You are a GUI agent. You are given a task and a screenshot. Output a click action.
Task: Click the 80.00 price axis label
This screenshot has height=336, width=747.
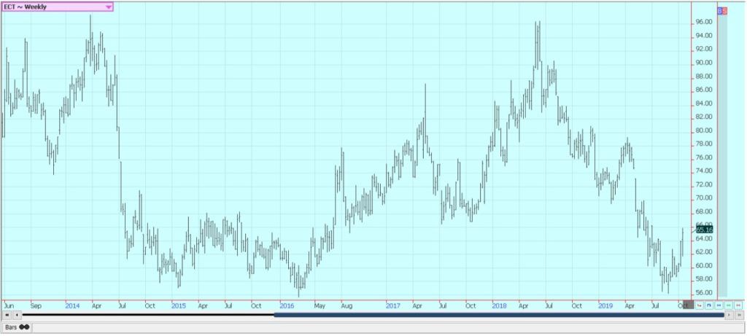[704, 130]
